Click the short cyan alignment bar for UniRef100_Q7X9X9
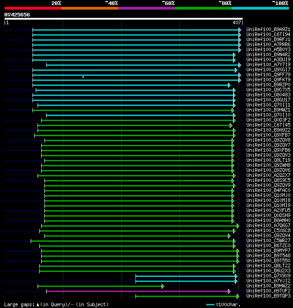This screenshot has width=293, height=308. (x=185, y=276)
